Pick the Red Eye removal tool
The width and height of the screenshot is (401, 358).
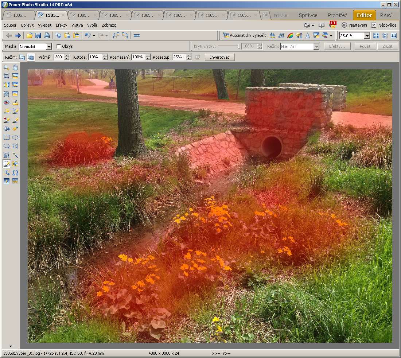click(x=6, y=102)
